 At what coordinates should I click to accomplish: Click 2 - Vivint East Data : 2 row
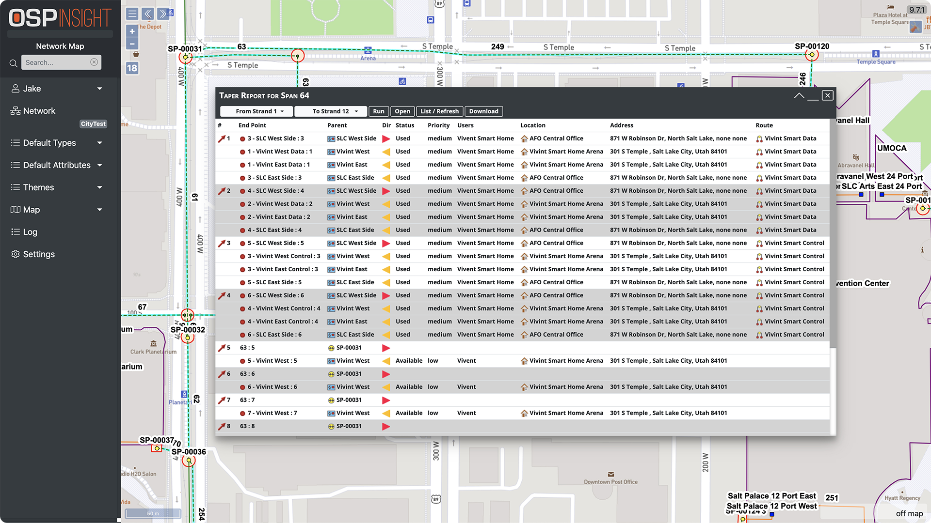point(522,217)
